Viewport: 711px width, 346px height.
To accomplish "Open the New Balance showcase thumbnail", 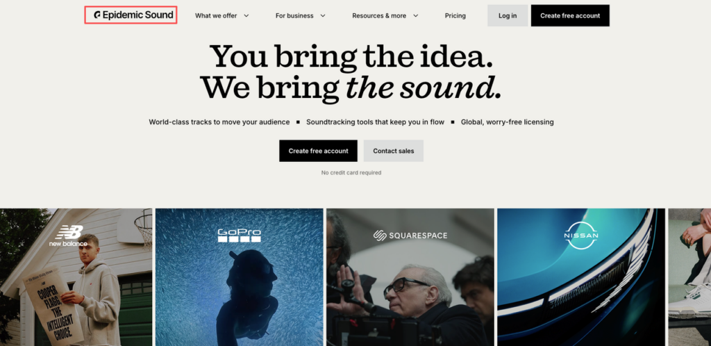I will tap(76, 277).
